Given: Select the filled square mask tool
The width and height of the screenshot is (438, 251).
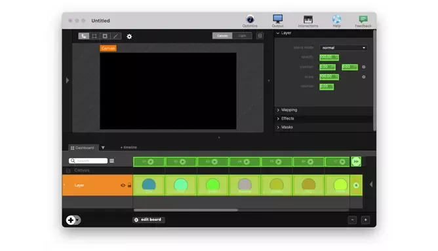Looking at the screenshot, I should click(105, 36).
